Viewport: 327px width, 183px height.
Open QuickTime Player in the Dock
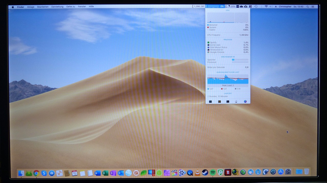[x=190, y=173]
